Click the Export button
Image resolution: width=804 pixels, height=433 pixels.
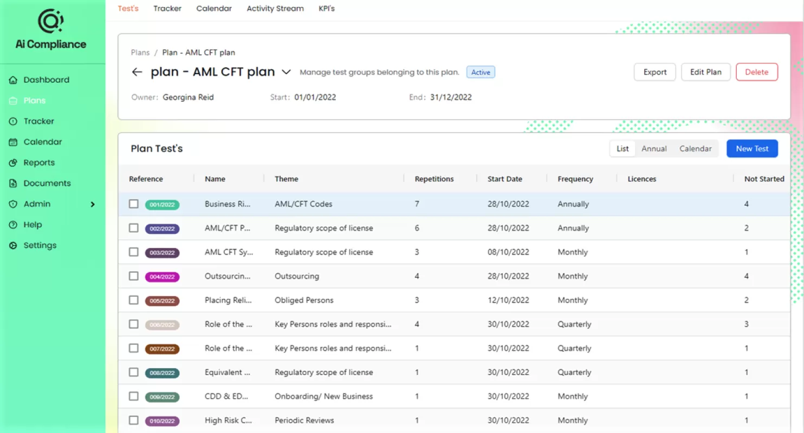tap(655, 72)
